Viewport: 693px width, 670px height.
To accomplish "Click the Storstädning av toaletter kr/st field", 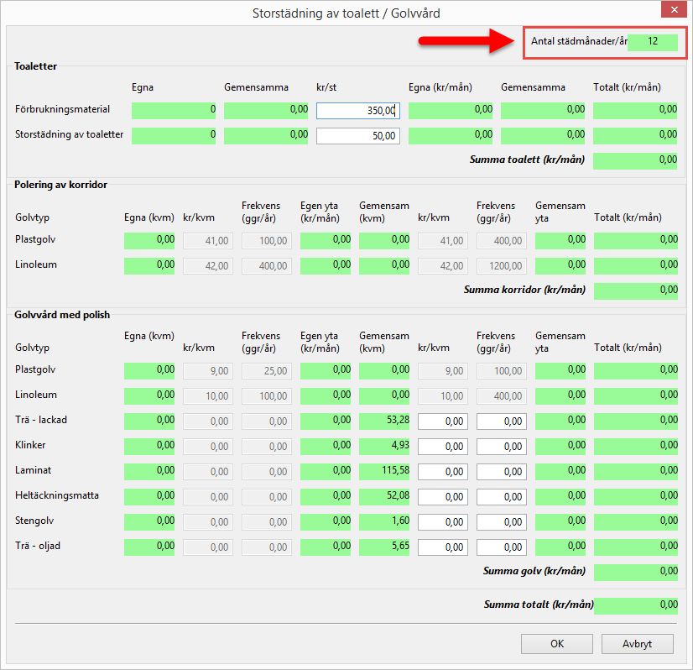I will 358,135.
